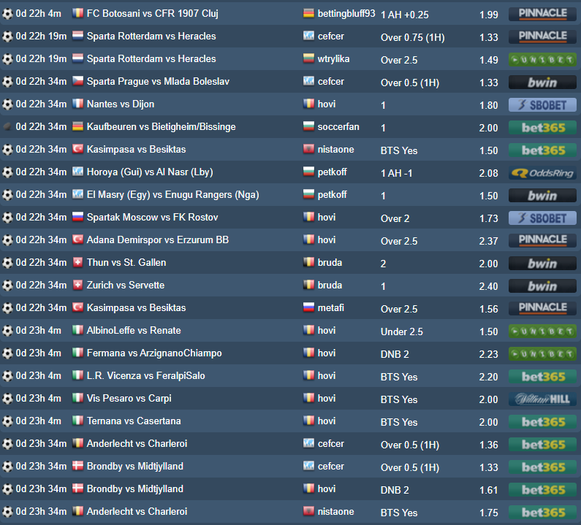Click Unibet logo in AlbinoLeffe row
Viewport: 581px width, 525px height.
coord(542,332)
